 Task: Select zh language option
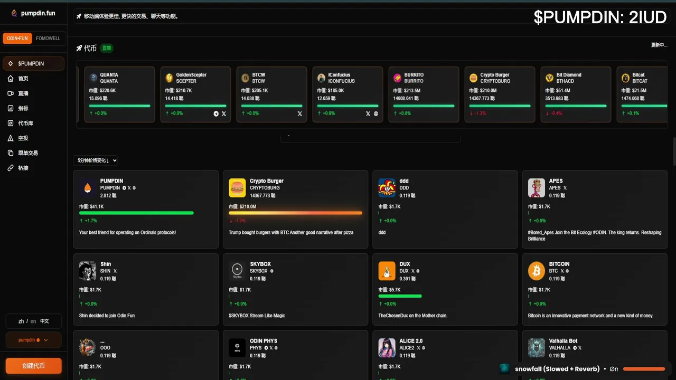(21, 321)
